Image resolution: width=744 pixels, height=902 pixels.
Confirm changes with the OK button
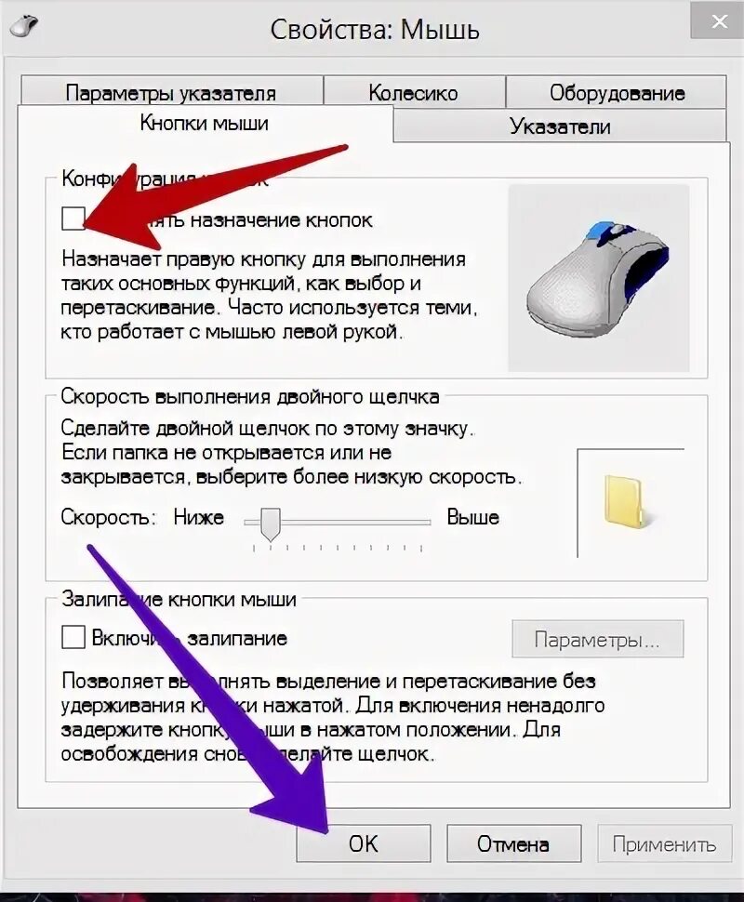[363, 843]
